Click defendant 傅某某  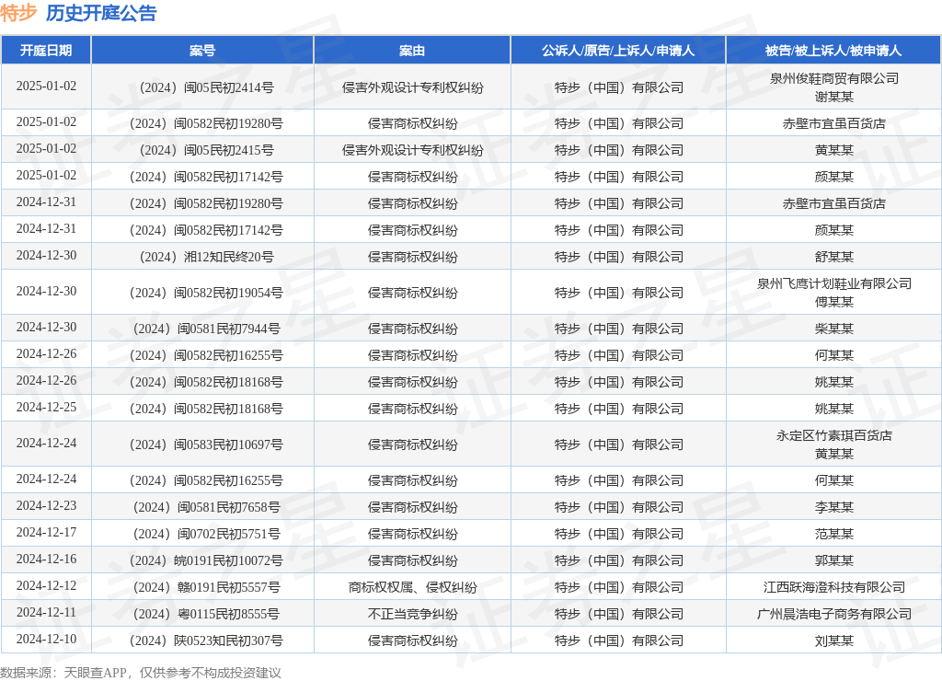tap(833, 302)
